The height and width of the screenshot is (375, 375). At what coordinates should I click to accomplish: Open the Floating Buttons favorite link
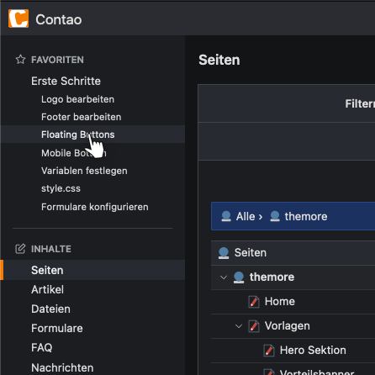coord(78,135)
